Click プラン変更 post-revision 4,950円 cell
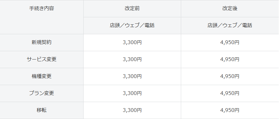279x119 pixels. point(230,93)
